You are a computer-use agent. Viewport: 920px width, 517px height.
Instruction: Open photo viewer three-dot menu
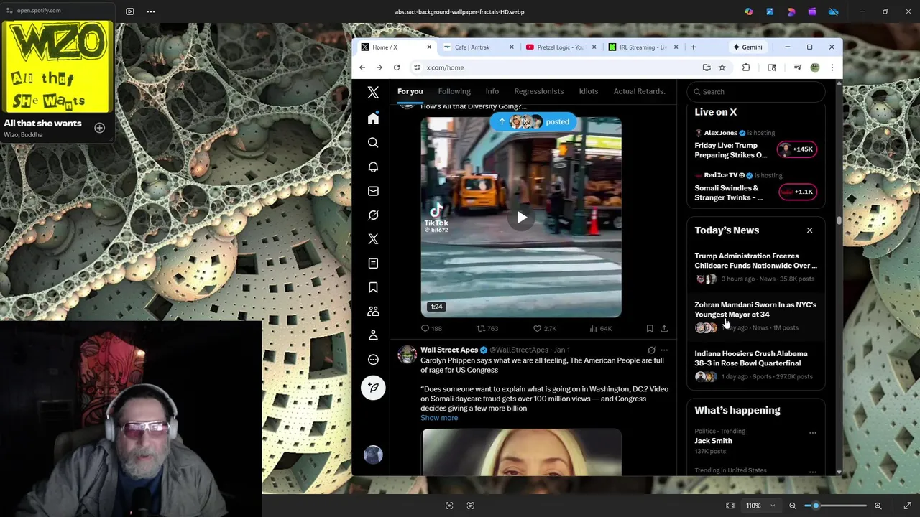point(151,11)
